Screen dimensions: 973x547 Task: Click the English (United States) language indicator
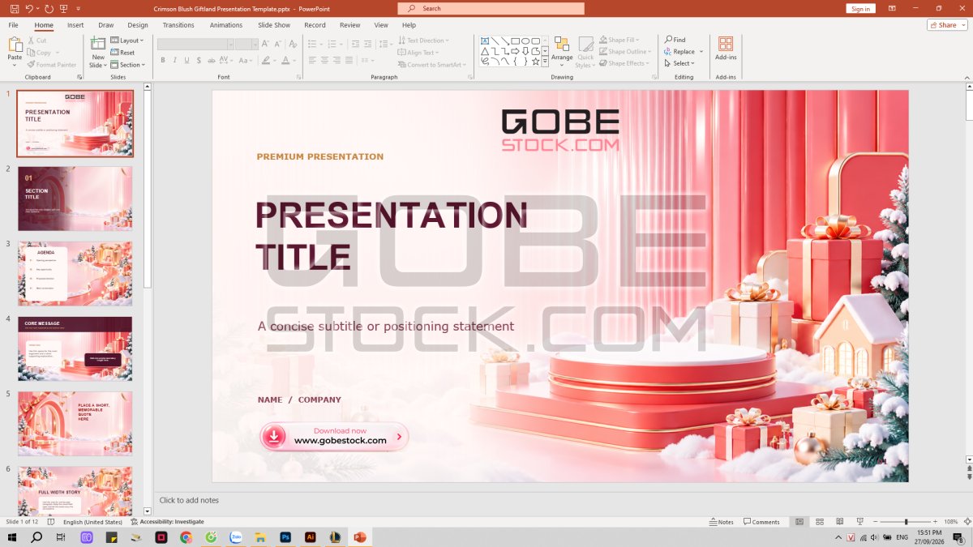coord(92,522)
